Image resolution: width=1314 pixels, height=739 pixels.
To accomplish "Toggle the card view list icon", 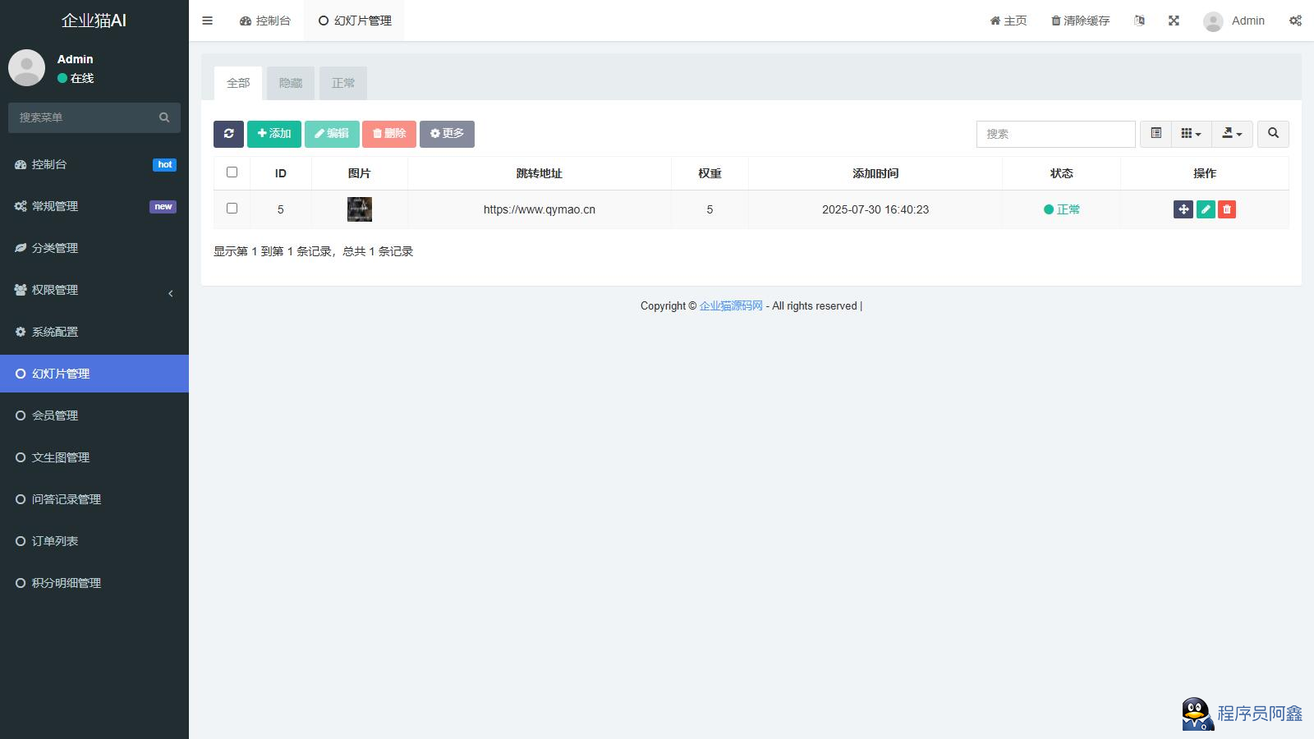I will pyautogui.click(x=1155, y=134).
